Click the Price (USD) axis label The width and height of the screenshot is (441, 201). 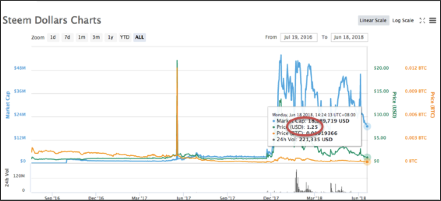click(394, 105)
